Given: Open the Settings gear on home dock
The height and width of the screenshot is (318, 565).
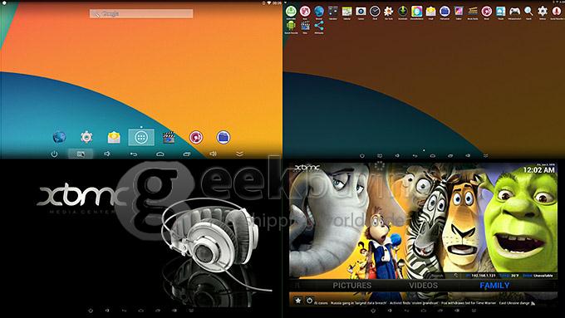Looking at the screenshot, I should click(86, 137).
